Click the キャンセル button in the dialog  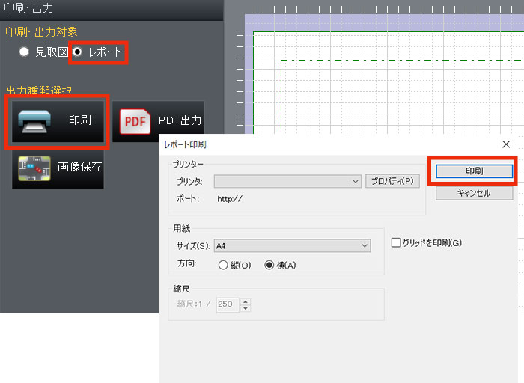click(474, 193)
